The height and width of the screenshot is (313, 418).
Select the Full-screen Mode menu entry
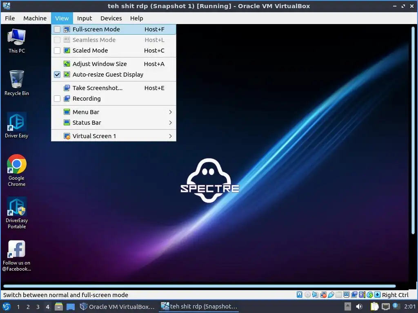click(x=113, y=29)
